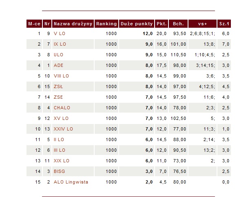248x197 pixels.
Task: Click the Duże punkty column header
Action: click(137, 23)
